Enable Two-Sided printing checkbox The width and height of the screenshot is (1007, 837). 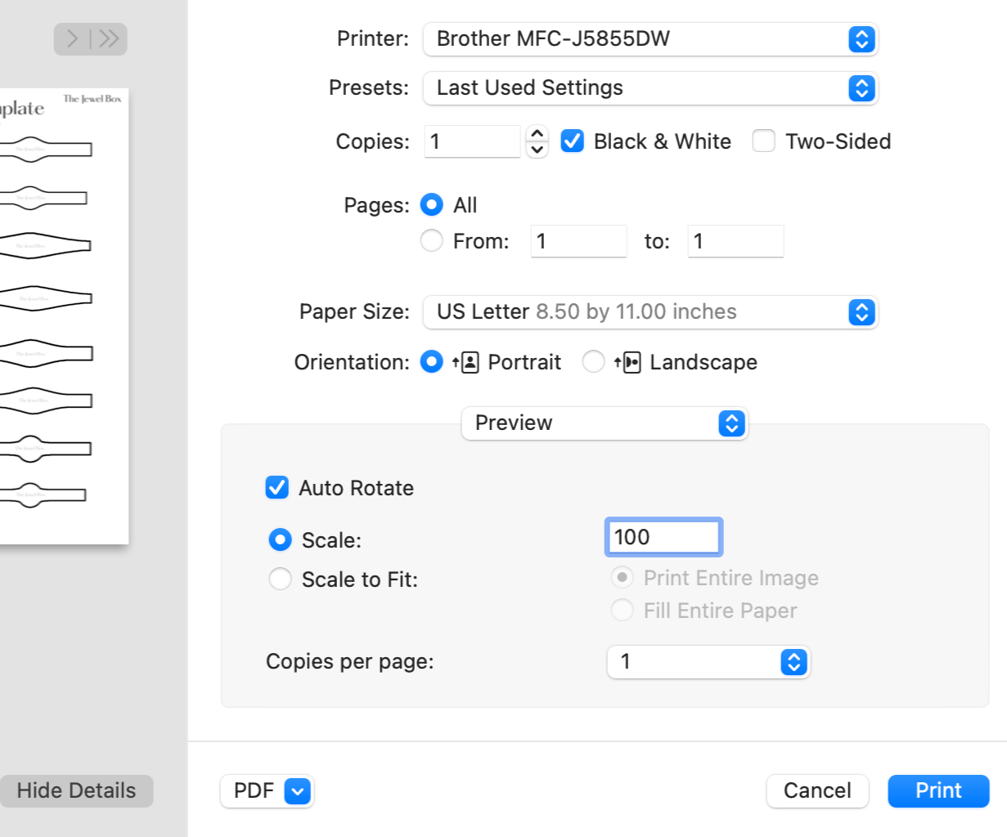[x=763, y=141]
